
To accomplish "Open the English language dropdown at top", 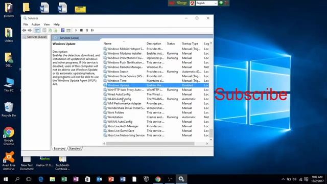I will coord(206,3).
